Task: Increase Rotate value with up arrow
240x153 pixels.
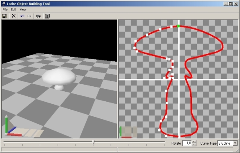Action: 194,142
